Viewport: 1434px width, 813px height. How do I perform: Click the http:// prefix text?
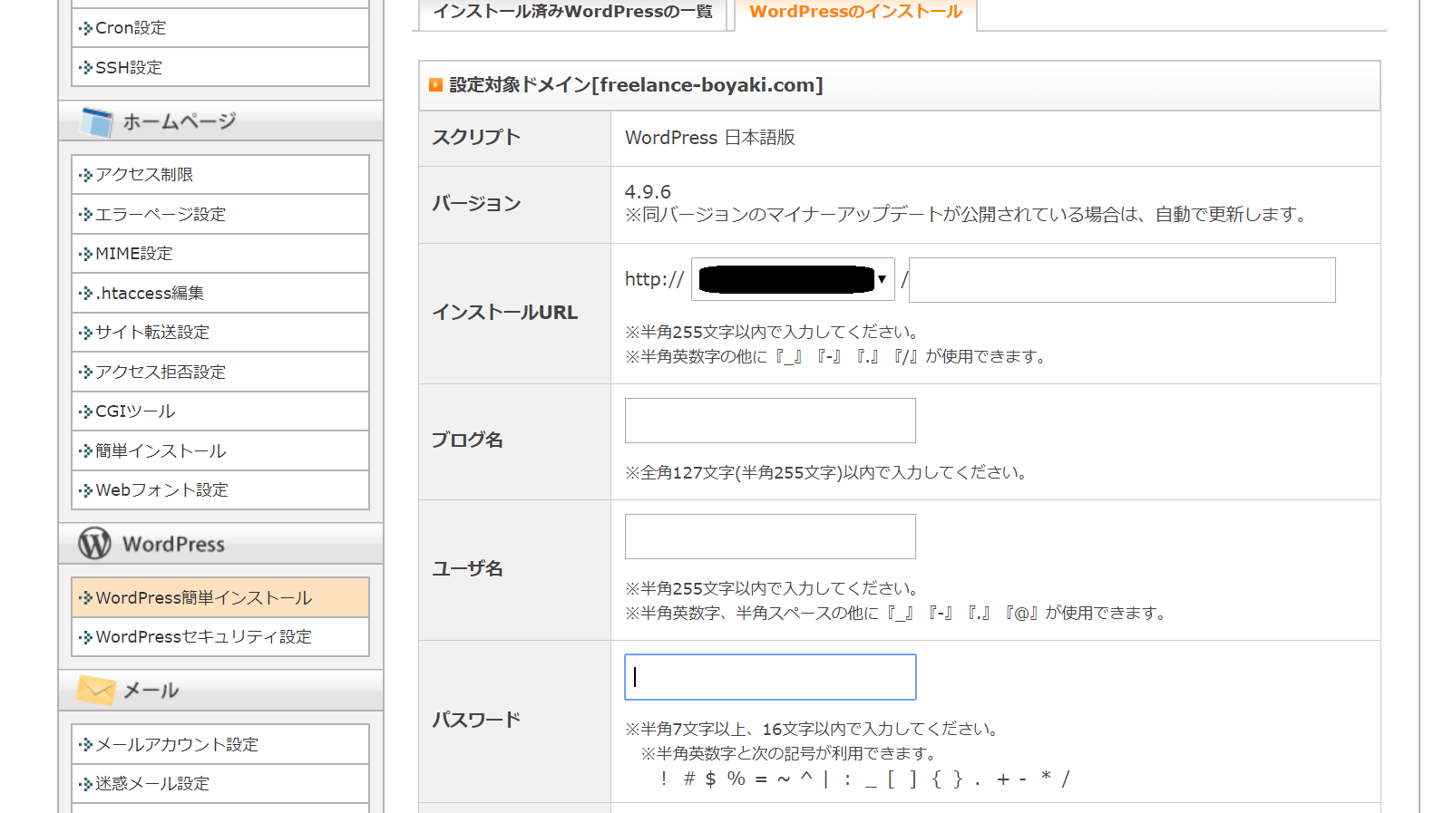tap(654, 280)
